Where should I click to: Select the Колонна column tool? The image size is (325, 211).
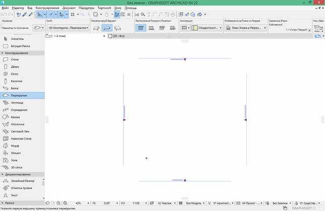click(22, 81)
